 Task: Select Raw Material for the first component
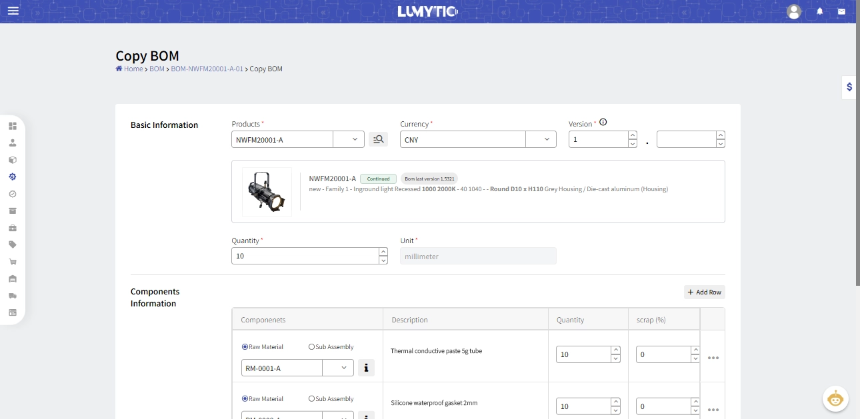pos(245,346)
